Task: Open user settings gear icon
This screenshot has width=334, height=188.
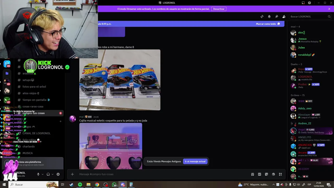Action: coord(58,174)
